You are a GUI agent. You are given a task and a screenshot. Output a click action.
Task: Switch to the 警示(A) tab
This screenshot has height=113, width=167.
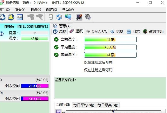tap(62, 26)
